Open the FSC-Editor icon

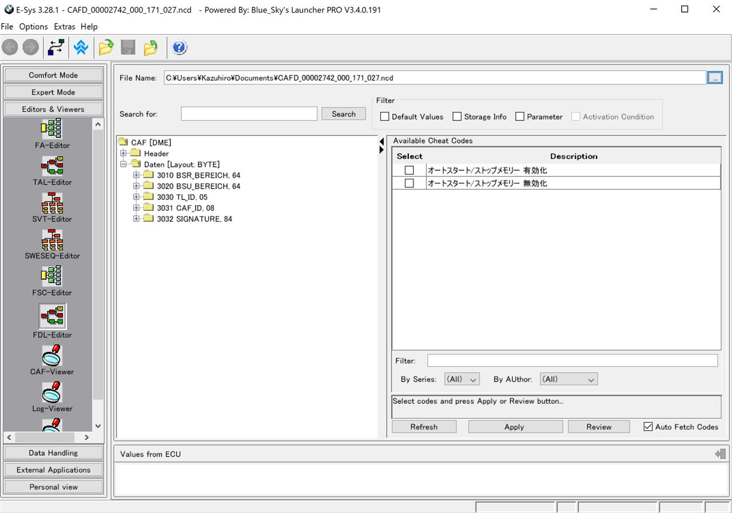pyautogui.click(x=52, y=276)
